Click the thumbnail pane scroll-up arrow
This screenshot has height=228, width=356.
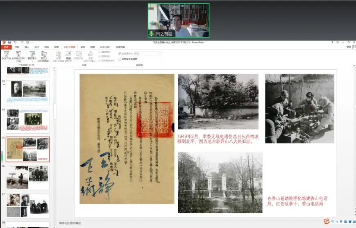click(54, 69)
